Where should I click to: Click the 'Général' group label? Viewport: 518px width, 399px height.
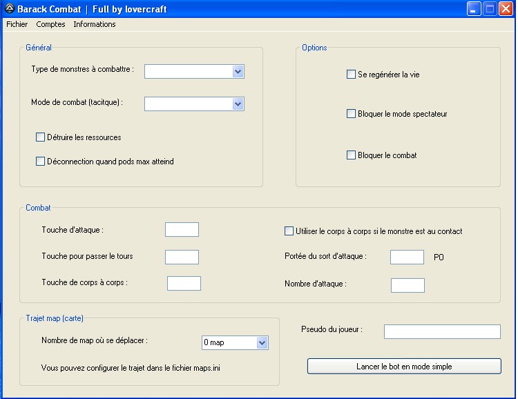coord(39,48)
